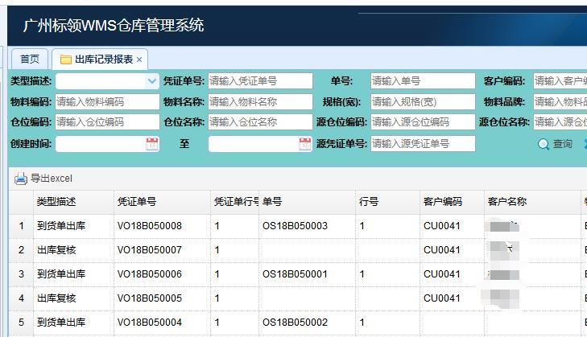This screenshot has width=587, height=337.
Task: Open the start date calendar picker
Action: (152, 144)
